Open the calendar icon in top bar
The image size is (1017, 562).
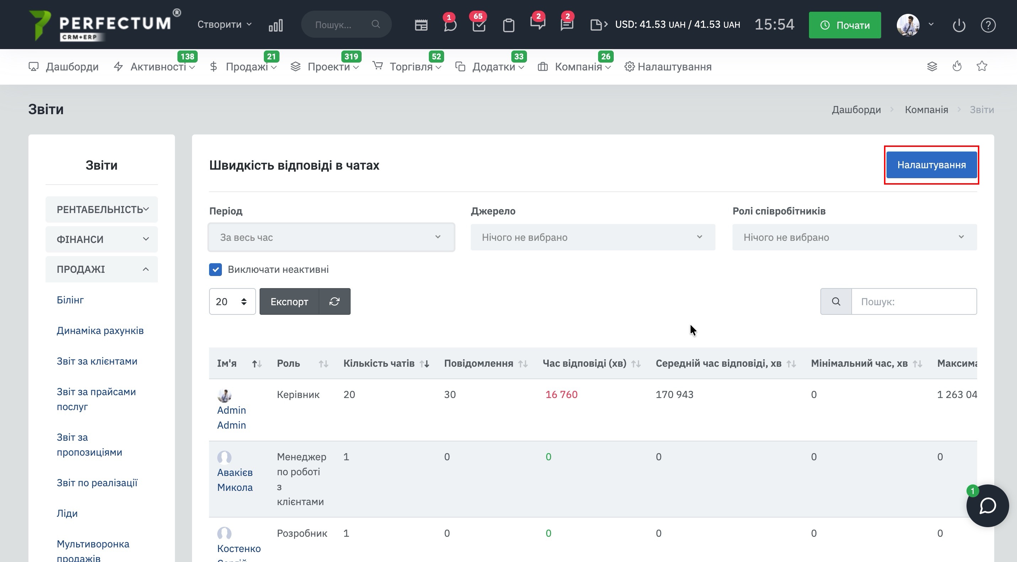[x=421, y=25]
